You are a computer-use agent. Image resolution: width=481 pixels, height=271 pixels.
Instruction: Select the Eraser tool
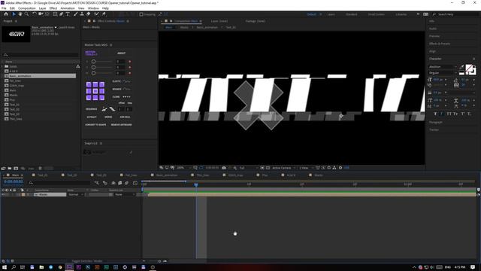coord(89,14)
